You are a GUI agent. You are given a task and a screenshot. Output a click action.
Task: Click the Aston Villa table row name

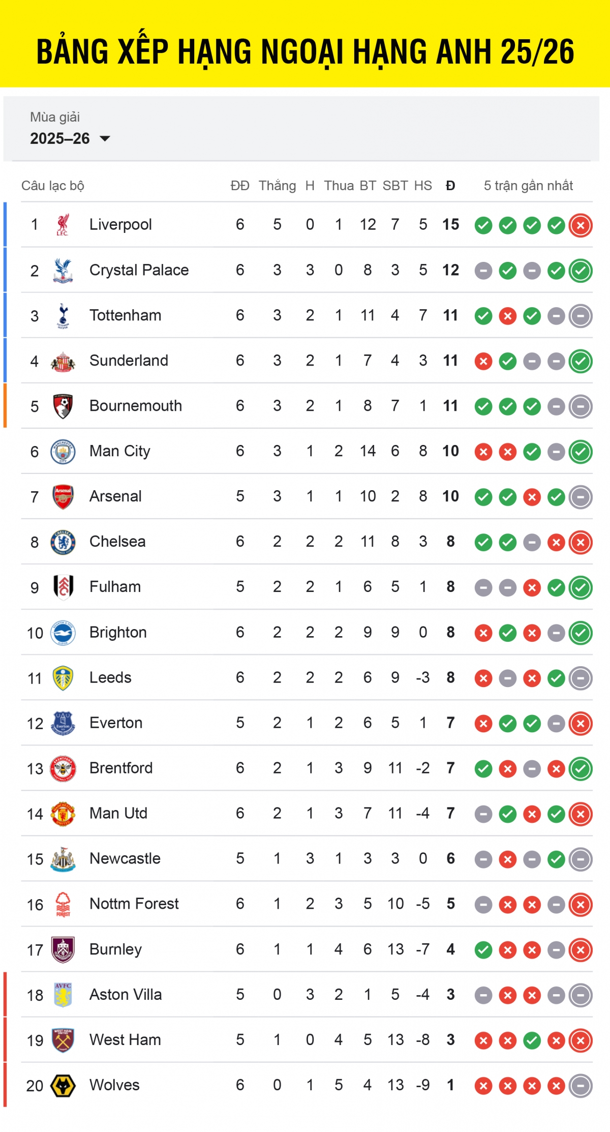click(126, 994)
